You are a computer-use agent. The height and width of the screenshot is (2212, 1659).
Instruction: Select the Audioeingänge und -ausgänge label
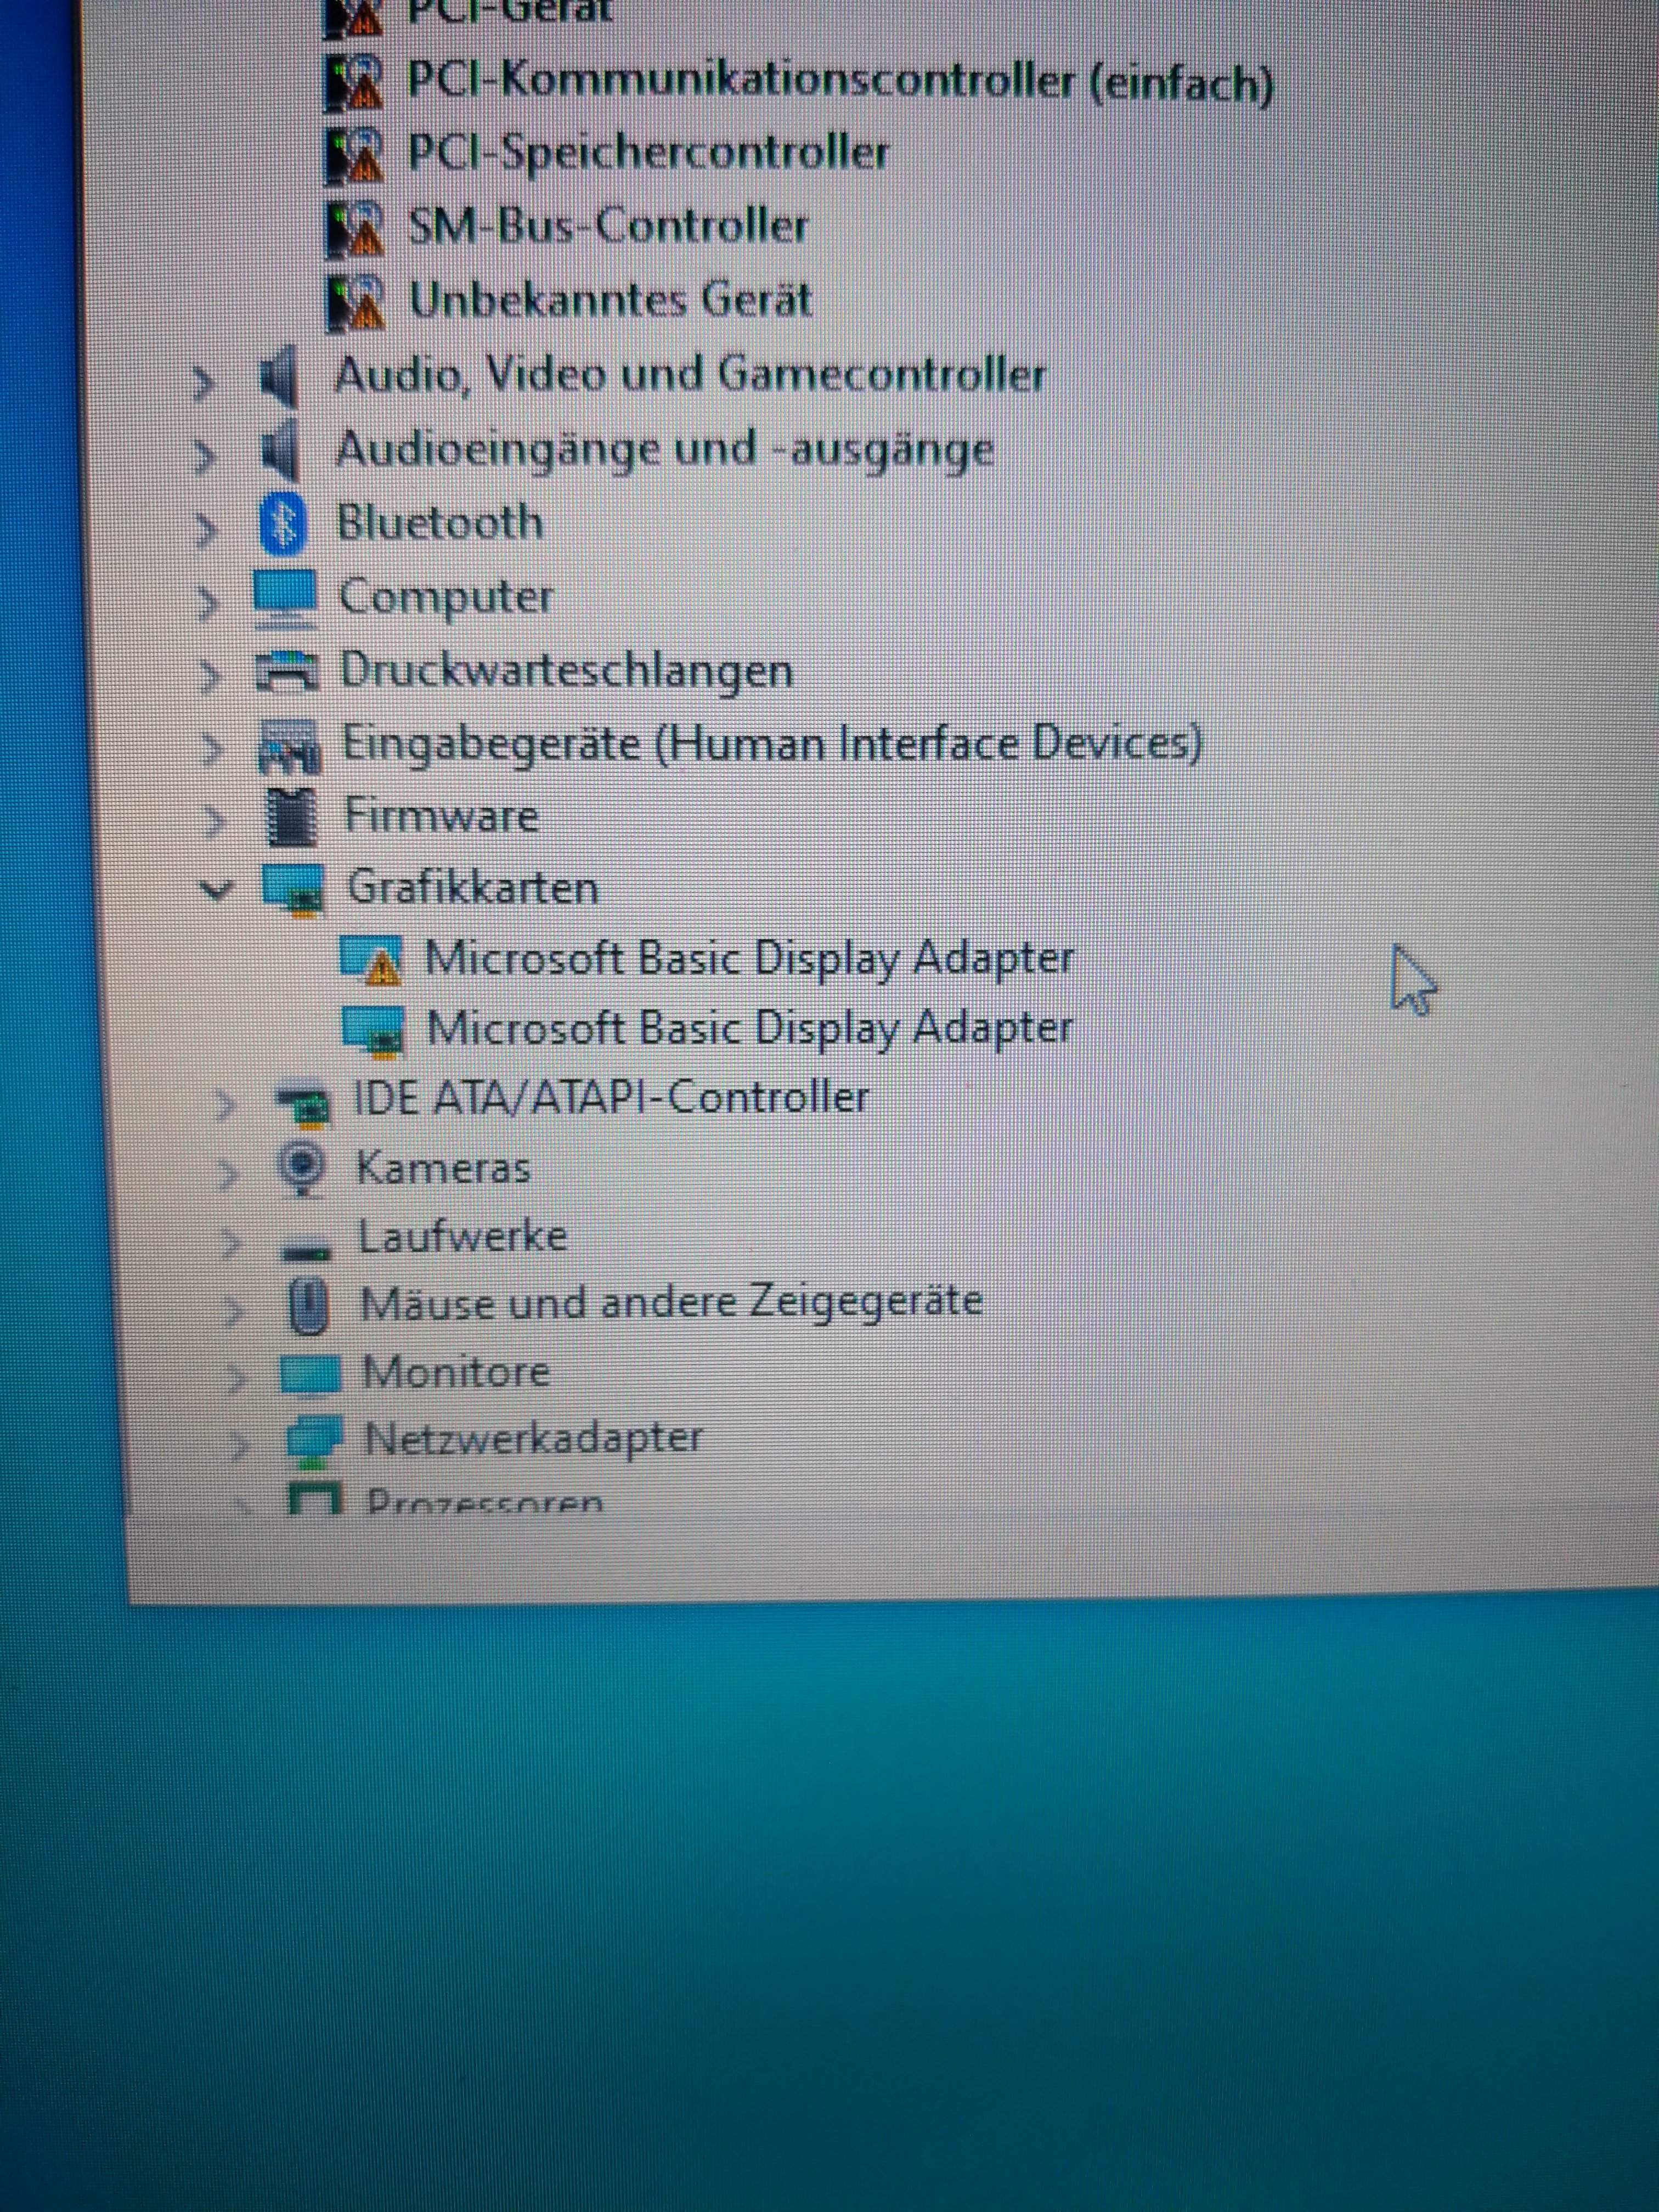click(x=664, y=450)
